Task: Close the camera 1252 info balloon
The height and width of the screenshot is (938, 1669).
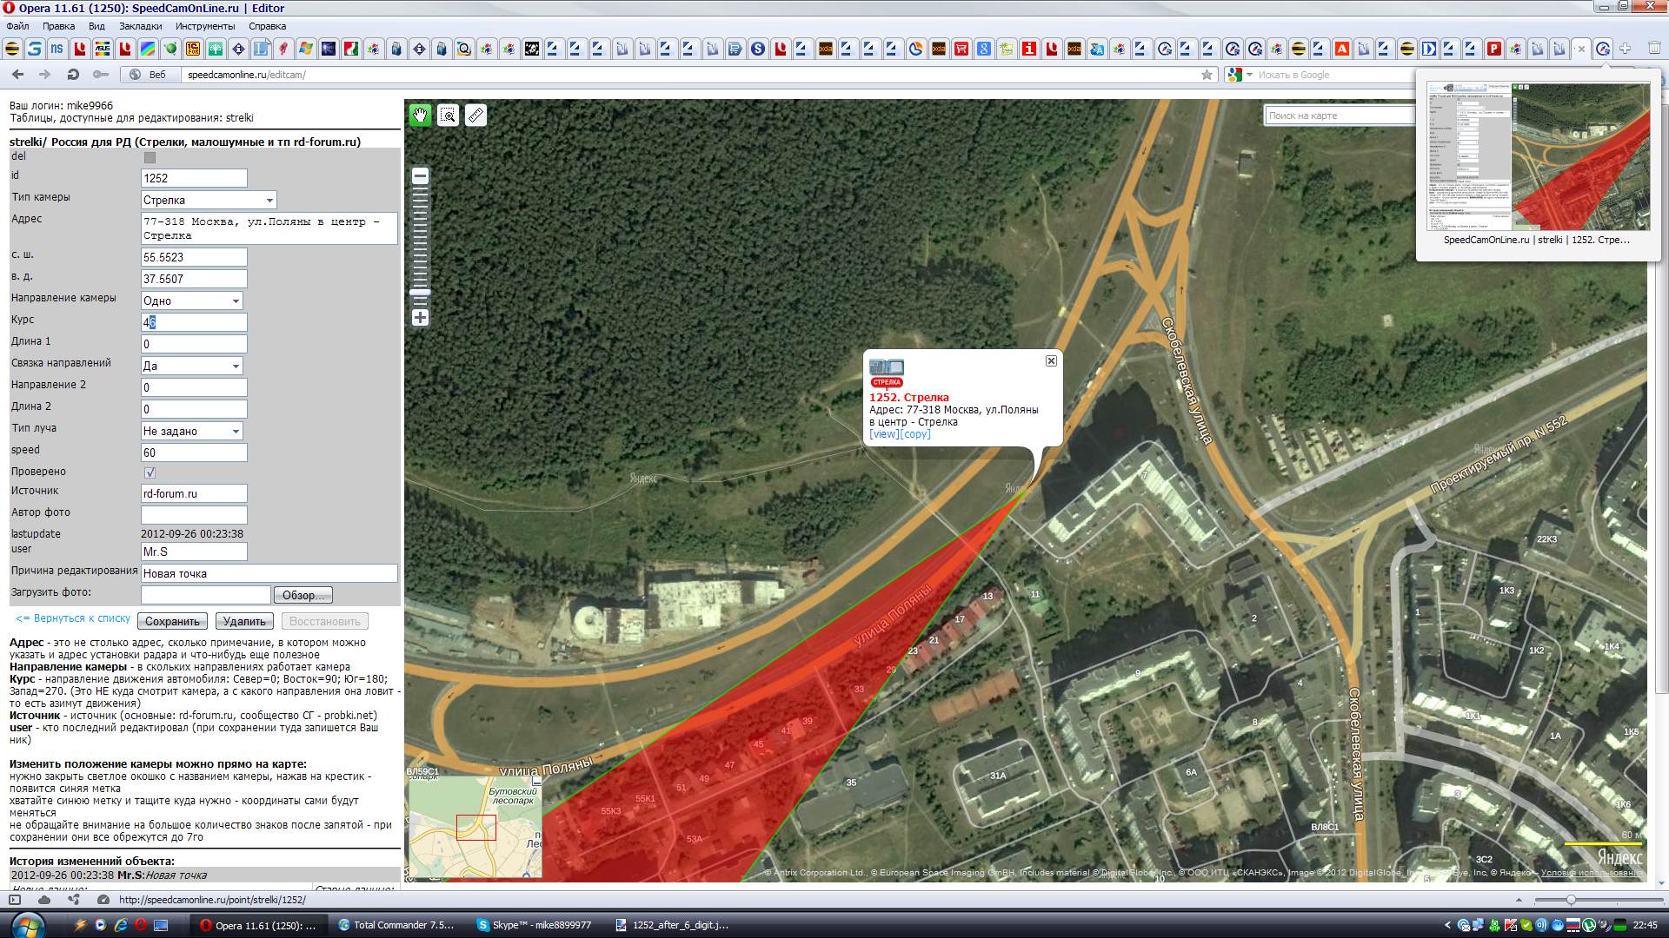Action: coord(1051,360)
